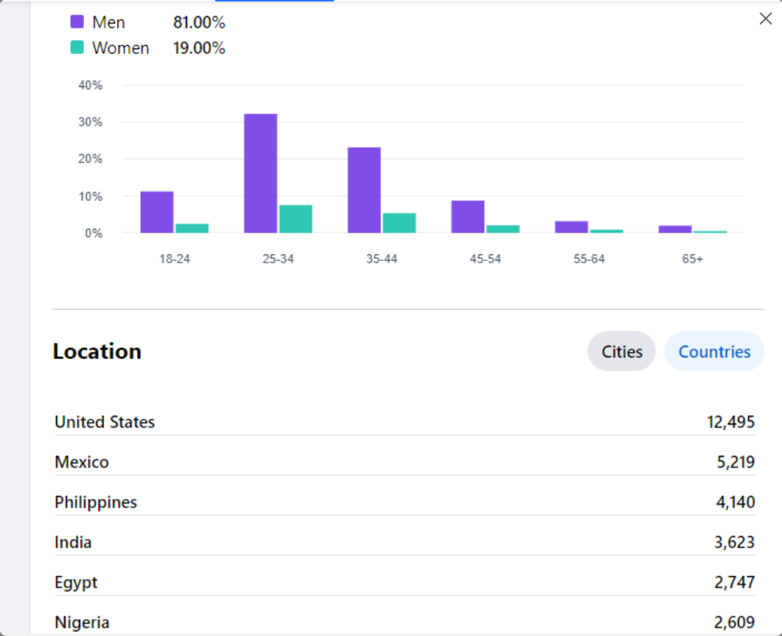Switch to the Cities location view
The width and height of the screenshot is (782, 636).
pyautogui.click(x=621, y=352)
